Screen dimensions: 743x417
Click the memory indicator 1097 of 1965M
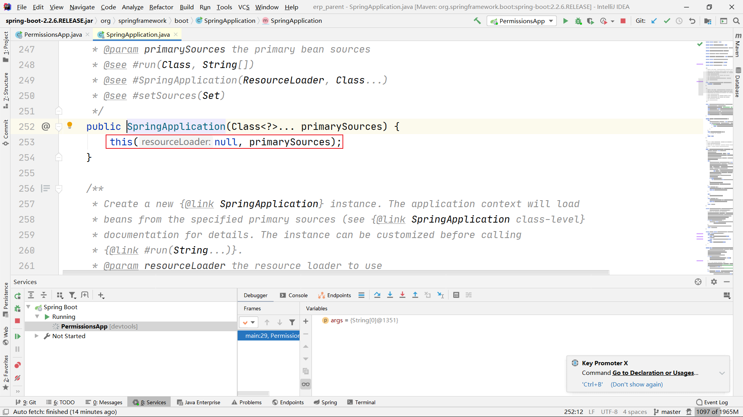[x=717, y=412]
